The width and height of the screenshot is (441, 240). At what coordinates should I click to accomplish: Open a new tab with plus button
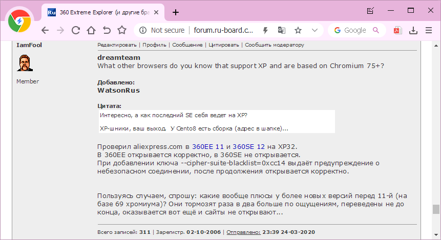tap(176, 12)
